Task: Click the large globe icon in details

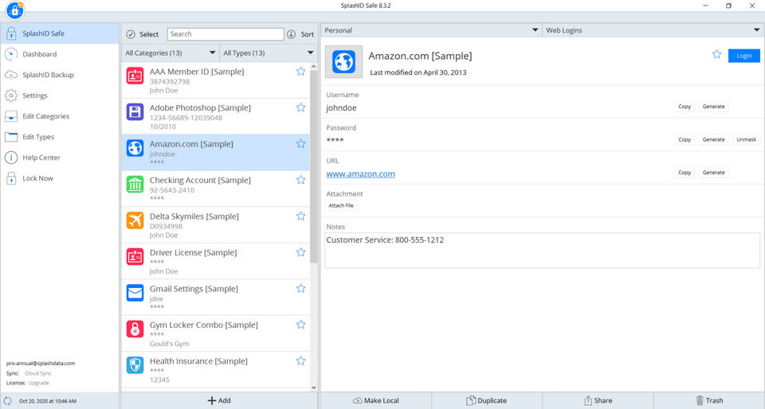Action: click(x=344, y=62)
